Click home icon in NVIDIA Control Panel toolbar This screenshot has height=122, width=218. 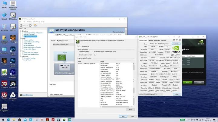point(35,25)
